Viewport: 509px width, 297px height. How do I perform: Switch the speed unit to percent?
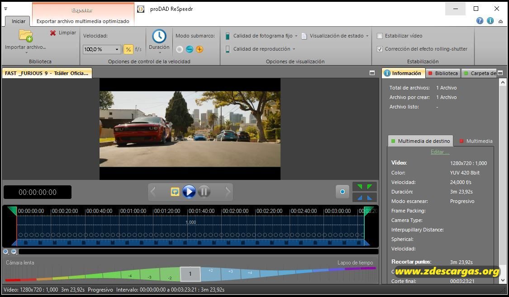click(128, 49)
